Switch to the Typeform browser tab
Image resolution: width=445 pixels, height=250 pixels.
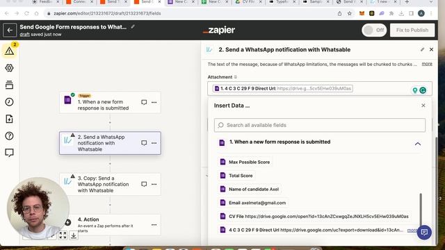283,2
